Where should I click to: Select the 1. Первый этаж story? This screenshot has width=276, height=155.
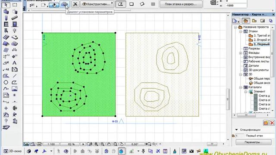(x=260, y=44)
